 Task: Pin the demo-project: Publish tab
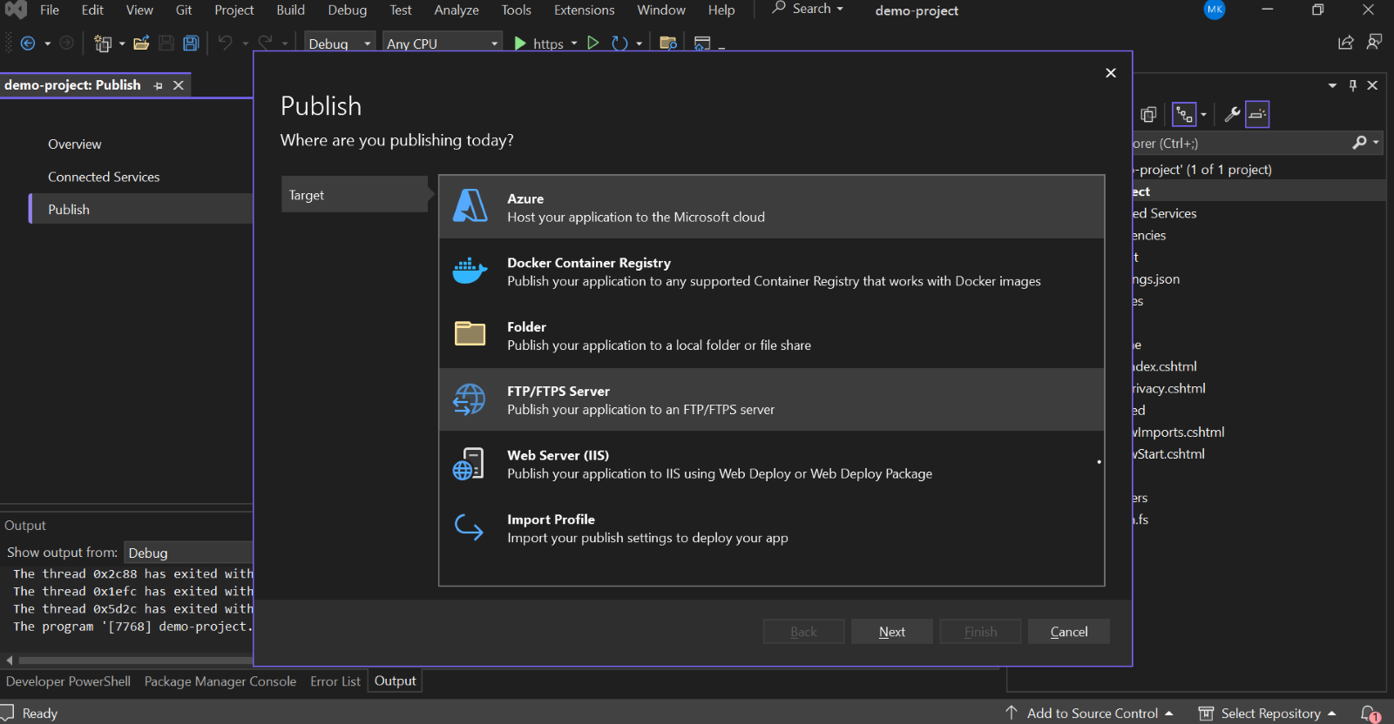point(158,85)
